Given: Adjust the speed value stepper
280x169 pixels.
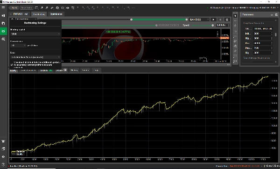Looking at the screenshot, I should pos(229,25).
